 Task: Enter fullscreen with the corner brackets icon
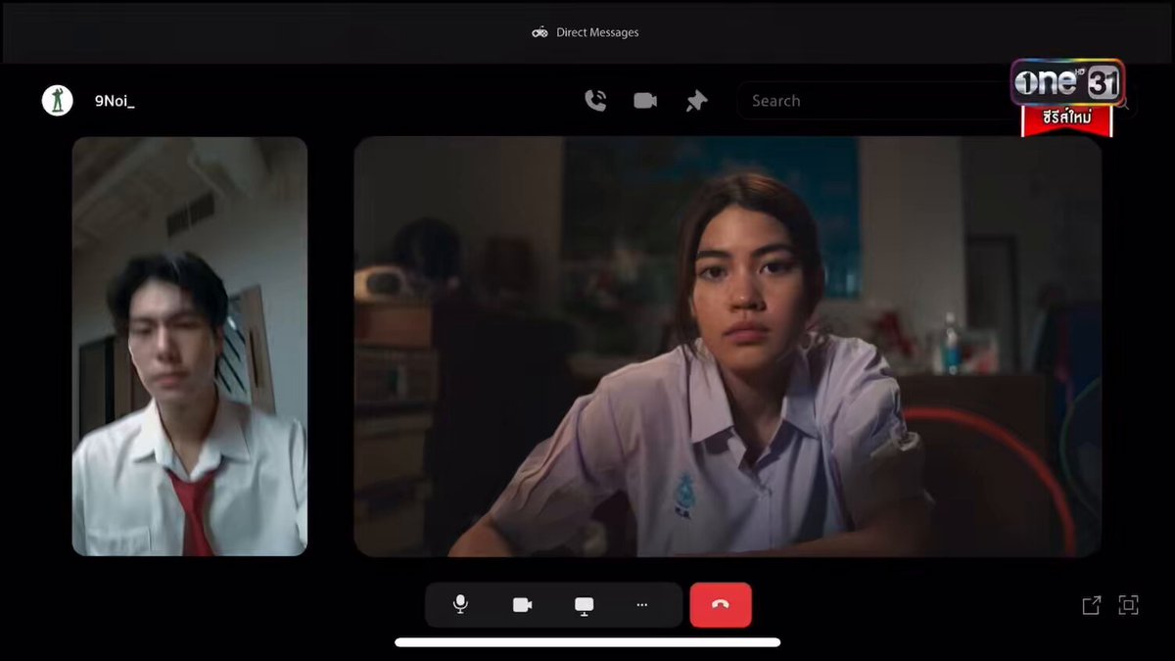click(1129, 605)
